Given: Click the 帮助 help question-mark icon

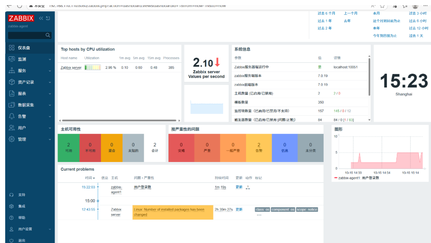Looking at the screenshot, I should pos(11,218).
